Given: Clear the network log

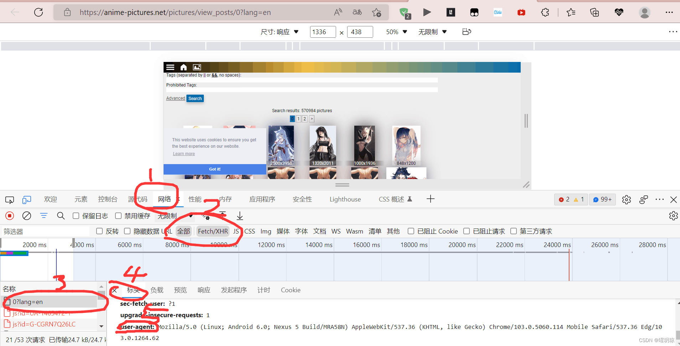Looking at the screenshot, I should click(x=27, y=216).
